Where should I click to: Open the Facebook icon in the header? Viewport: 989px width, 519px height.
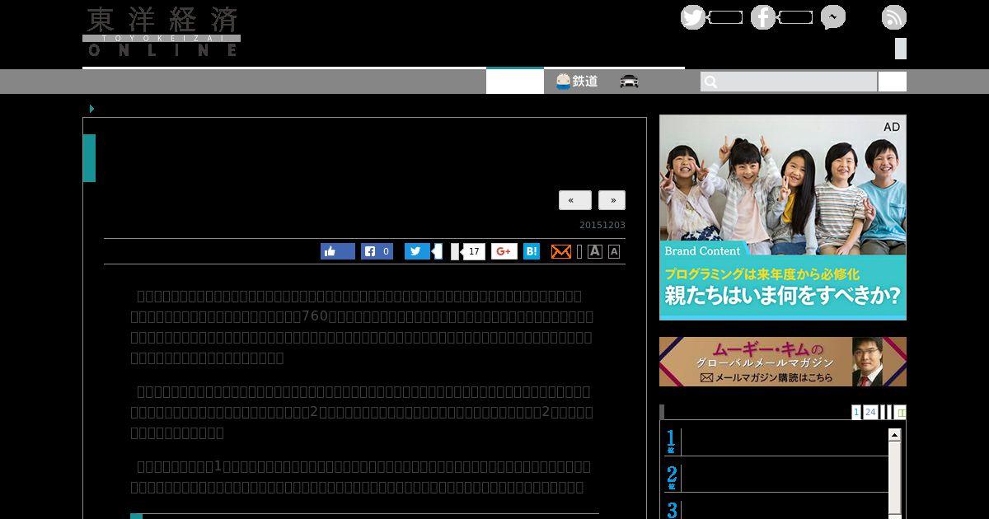coord(763,17)
